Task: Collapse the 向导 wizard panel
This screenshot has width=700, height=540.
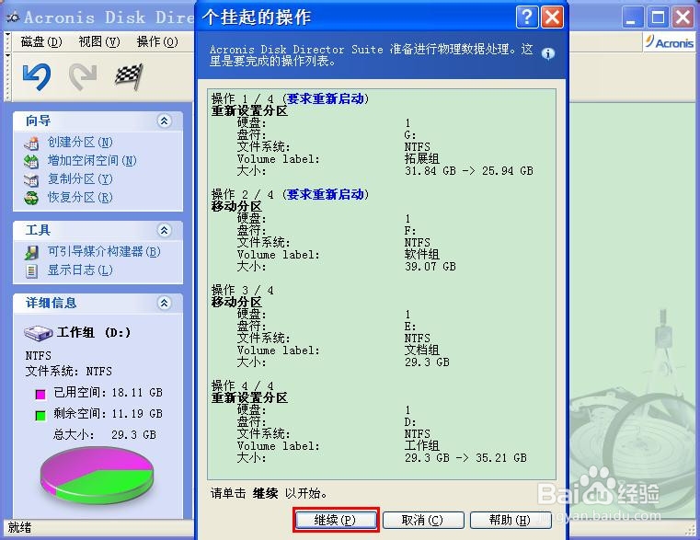Action: point(165,121)
